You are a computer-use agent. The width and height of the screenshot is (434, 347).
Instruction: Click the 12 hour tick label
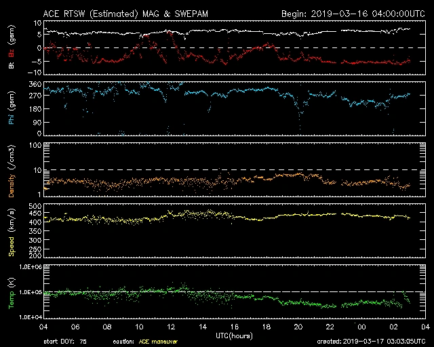coord(172,327)
